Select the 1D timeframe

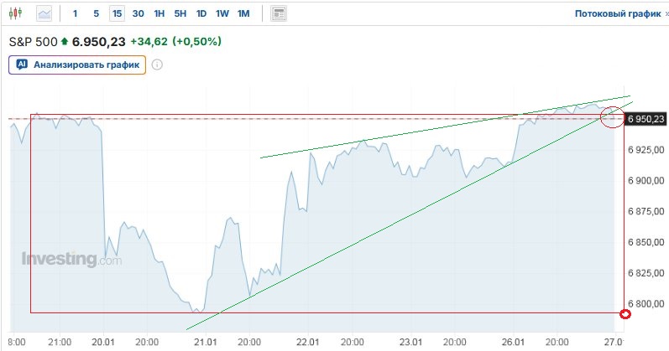click(201, 14)
